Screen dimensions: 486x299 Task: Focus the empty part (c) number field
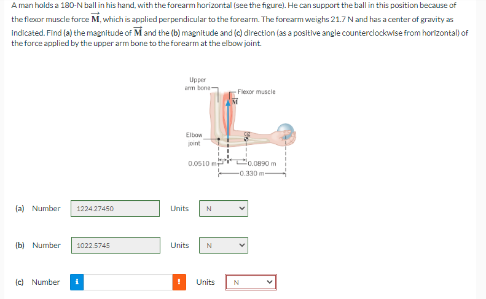coord(128,282)
